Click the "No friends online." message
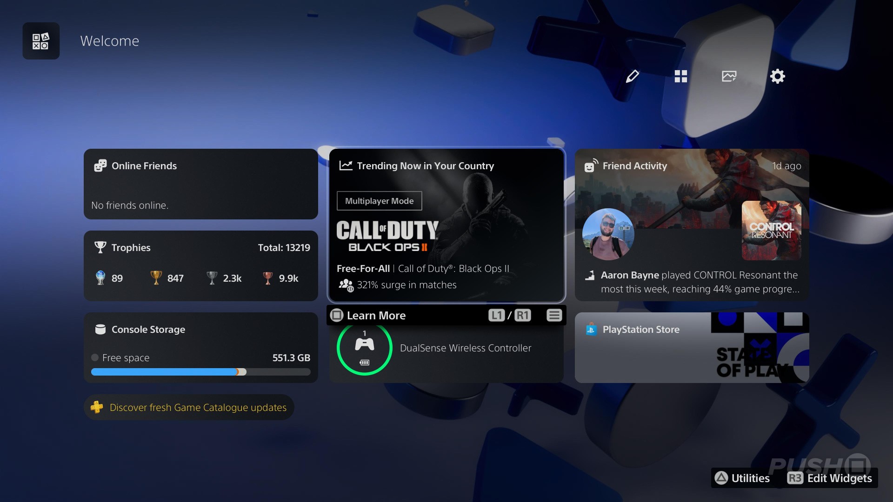 [130, 205]
